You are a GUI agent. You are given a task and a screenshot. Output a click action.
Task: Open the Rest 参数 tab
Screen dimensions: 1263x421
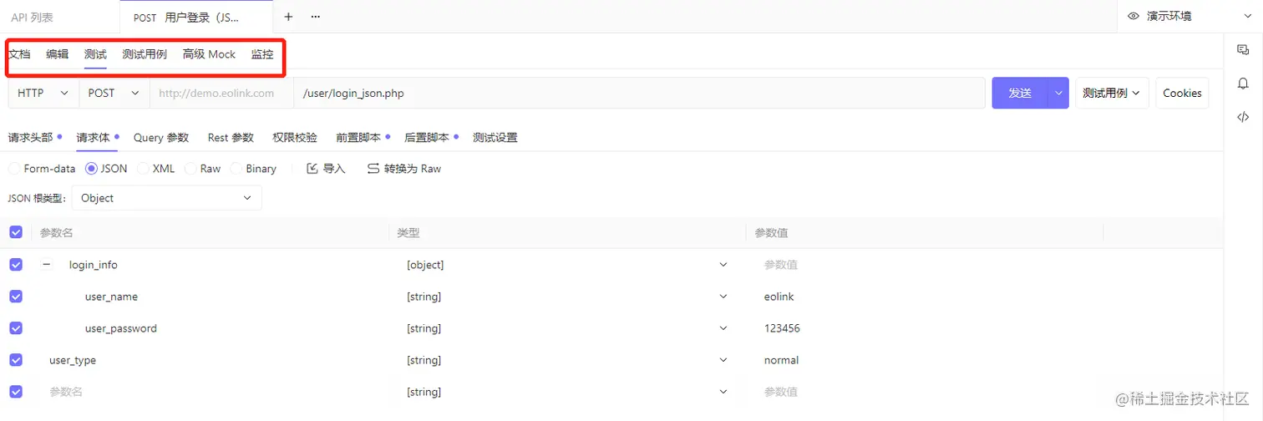231,137
